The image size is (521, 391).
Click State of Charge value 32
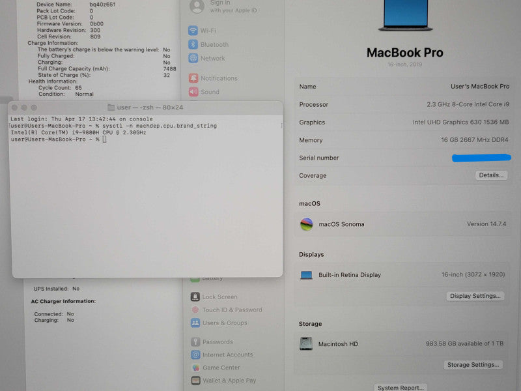[167, 75]
